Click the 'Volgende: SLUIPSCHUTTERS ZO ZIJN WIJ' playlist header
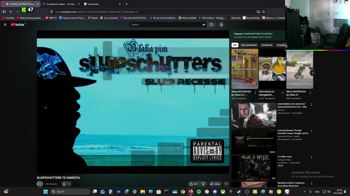Viewport: 350px width, 196px height. (x=253, y=34)
